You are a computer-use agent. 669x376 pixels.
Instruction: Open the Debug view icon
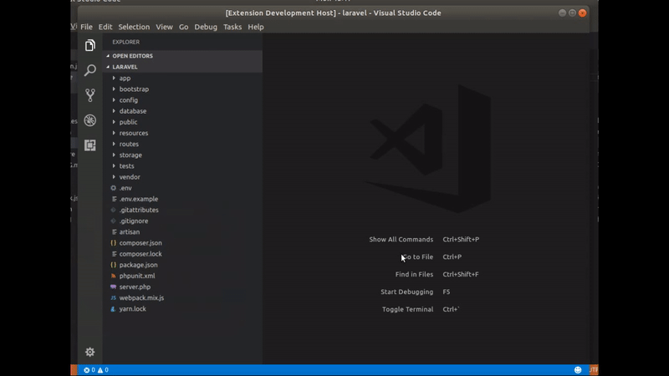(90, 120)
